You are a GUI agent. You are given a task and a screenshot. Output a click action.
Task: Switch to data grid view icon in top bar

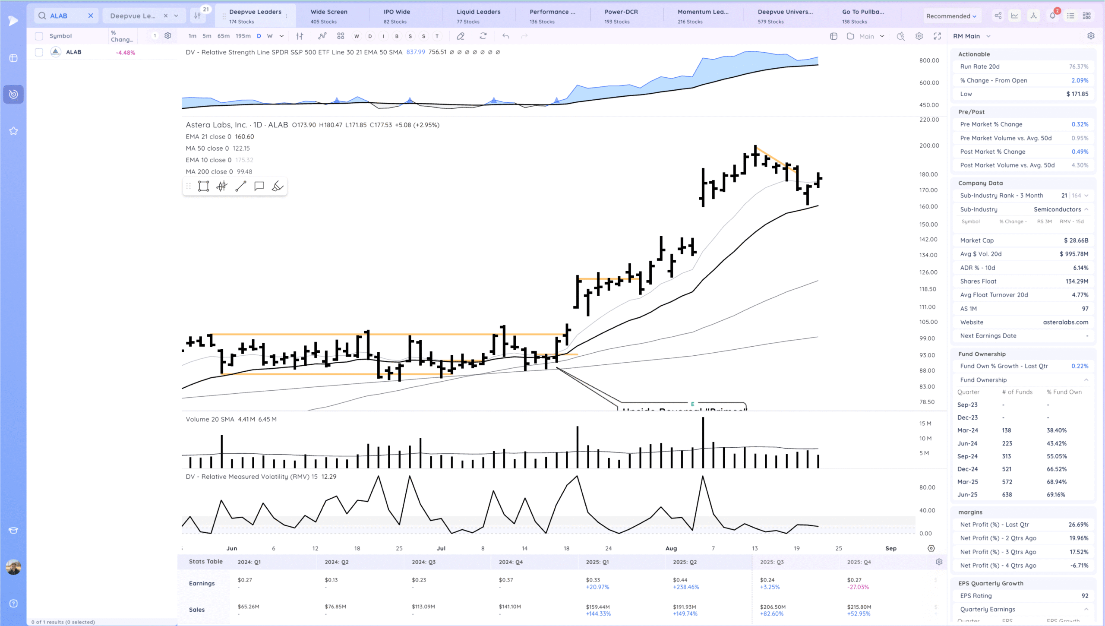[1087, 16]
